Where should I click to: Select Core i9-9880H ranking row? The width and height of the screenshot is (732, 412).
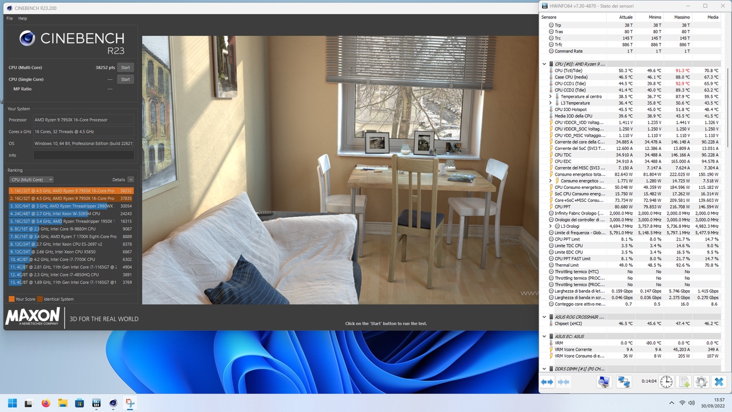pos(71,229)
